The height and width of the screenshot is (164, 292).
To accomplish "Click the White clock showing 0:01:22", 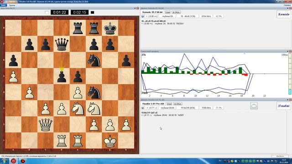I will 59,12.
